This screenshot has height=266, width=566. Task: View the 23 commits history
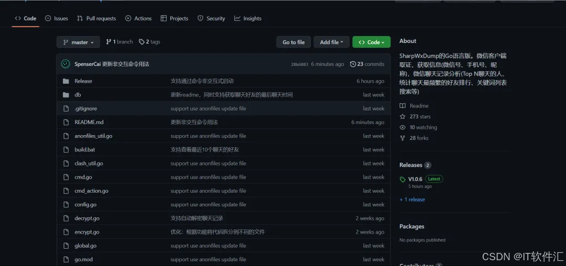click(x=367, y=64)
